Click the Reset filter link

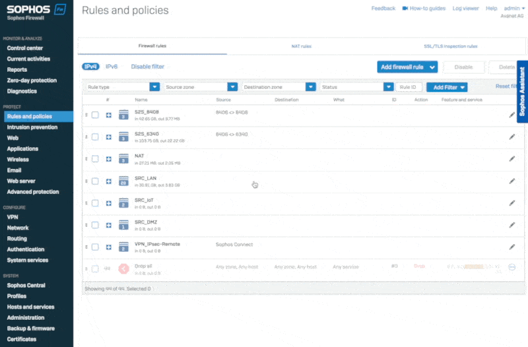(x=506, y=86)
